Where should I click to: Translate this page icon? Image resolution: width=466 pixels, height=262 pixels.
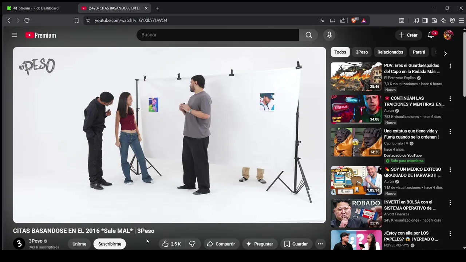click(322, 20)
